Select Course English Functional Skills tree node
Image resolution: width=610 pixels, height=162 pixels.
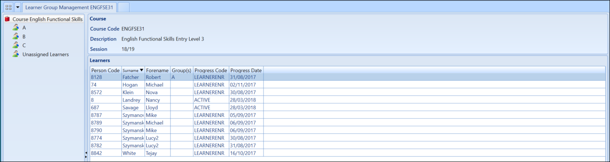coord(47,19)
